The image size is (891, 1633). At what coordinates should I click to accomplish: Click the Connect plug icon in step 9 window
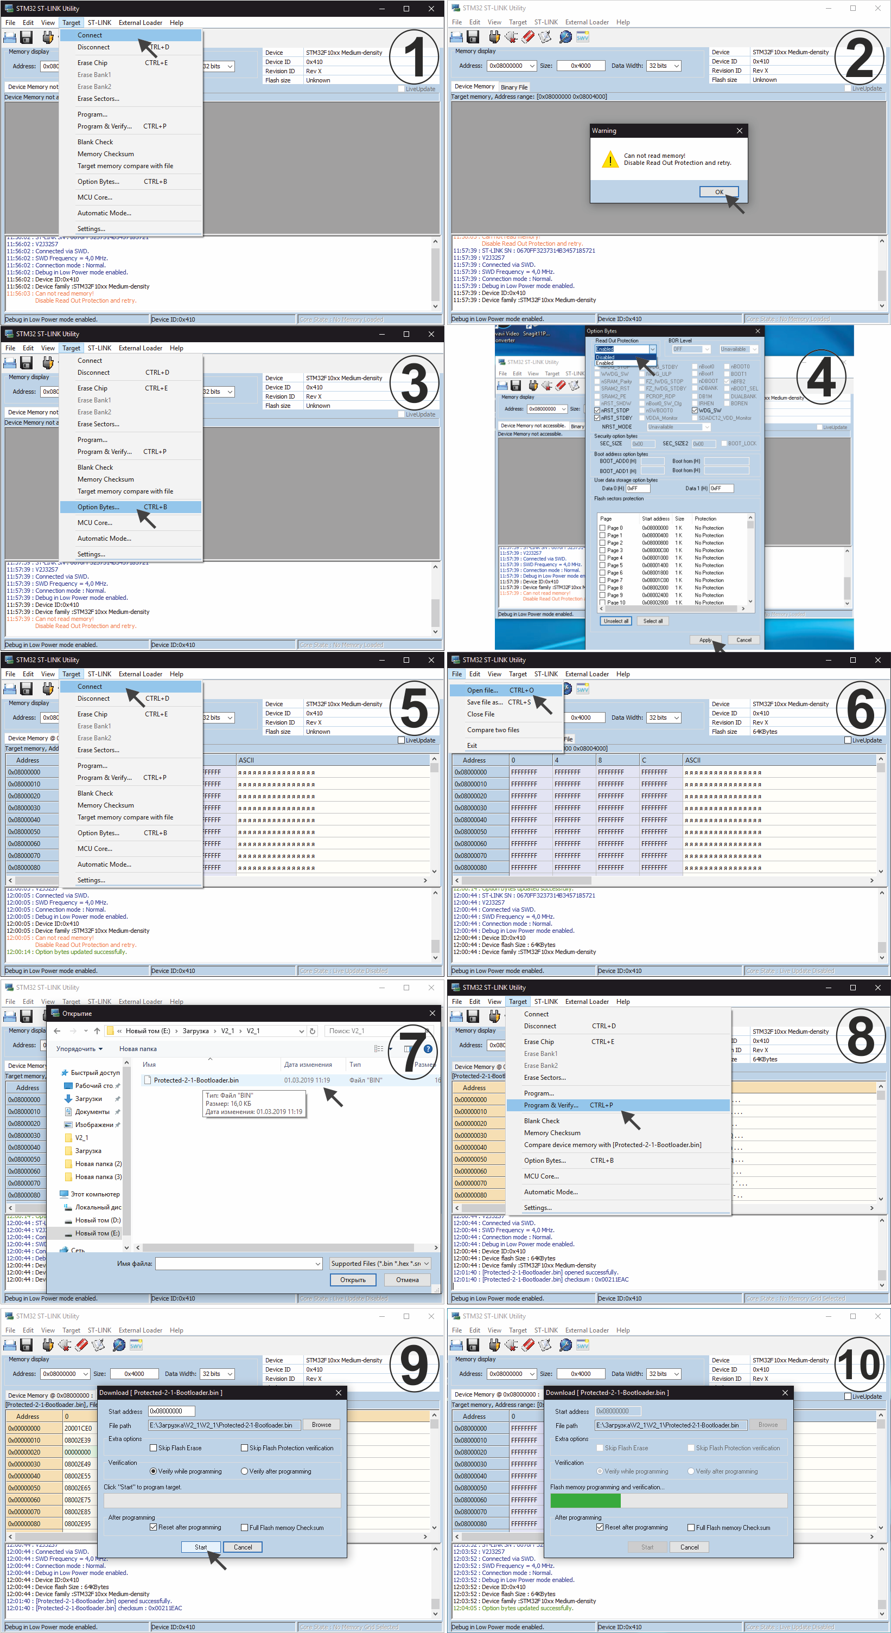pyautogui.click(x=48, y=1345)
